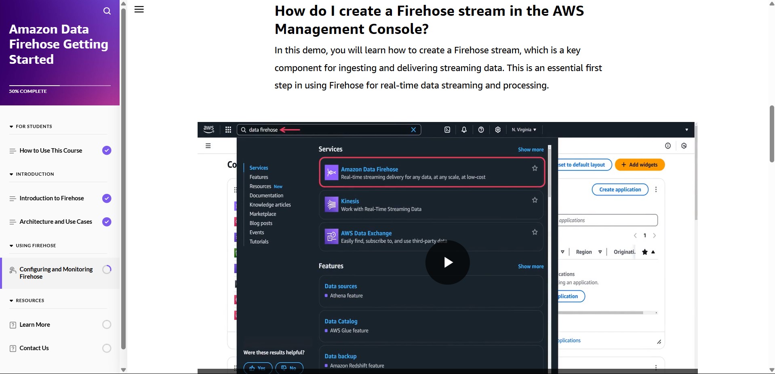The image size is (775, 374).
Task: Open Architecture and Use Cases lesson
Action: [x=56, y=222]
